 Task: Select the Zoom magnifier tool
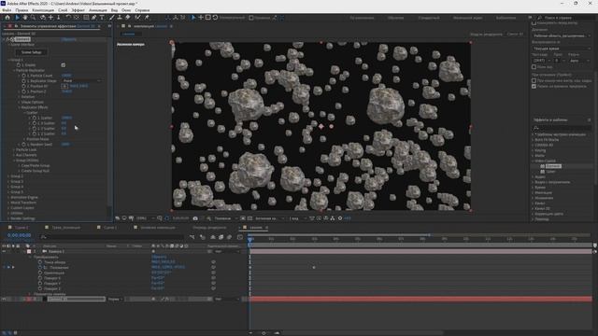click(34, 18)
